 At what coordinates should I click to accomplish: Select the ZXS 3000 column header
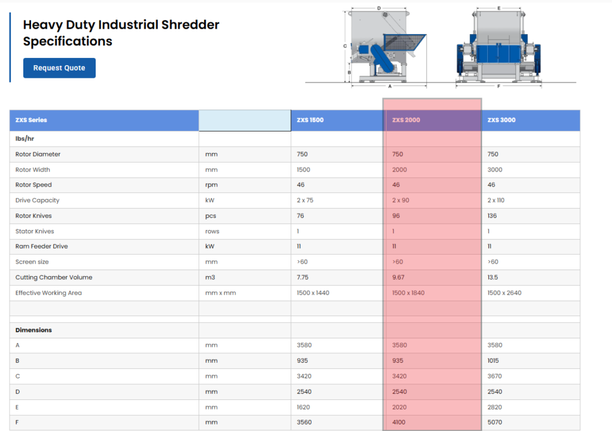501,120
